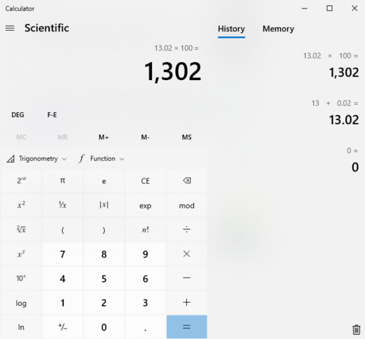Click the divide operator key

click(x=187, y=229)
